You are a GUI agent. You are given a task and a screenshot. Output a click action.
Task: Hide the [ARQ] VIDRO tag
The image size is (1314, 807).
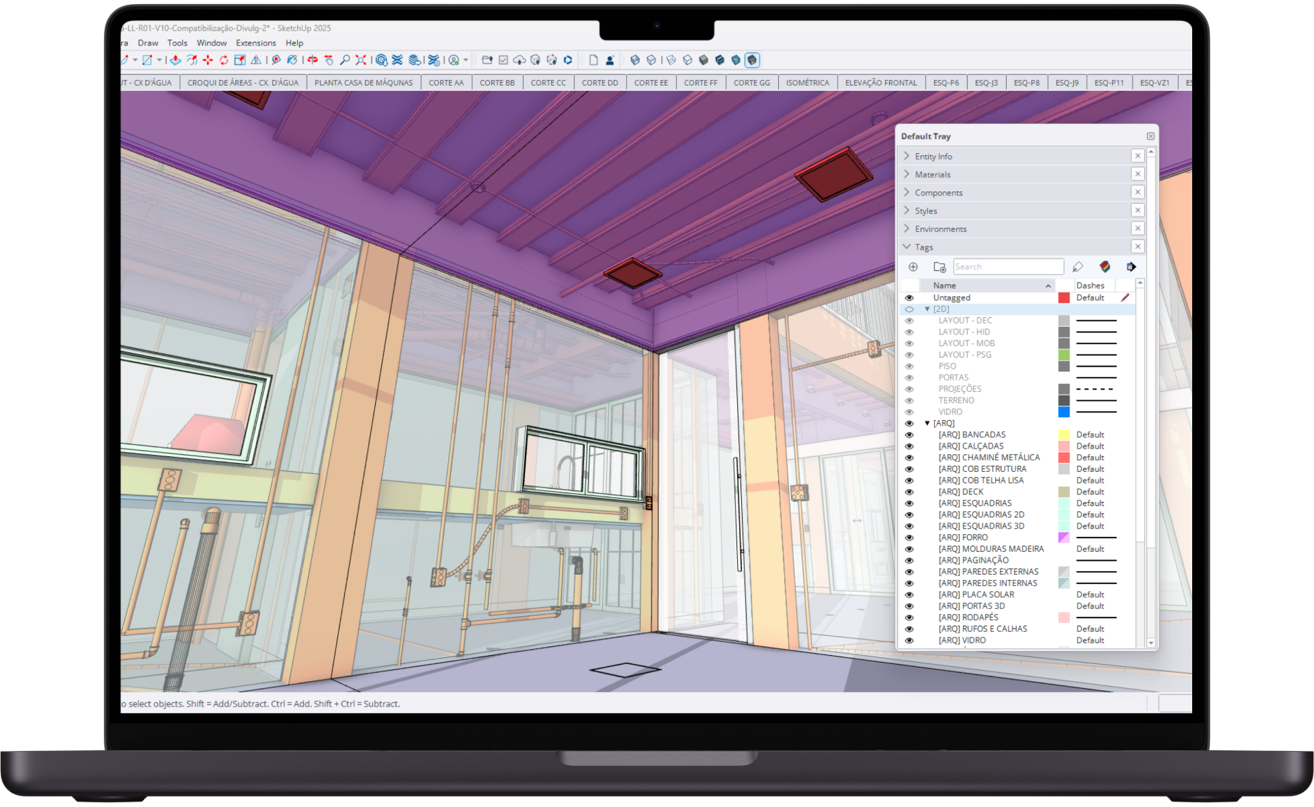pyautogui.click(x=909, y=641)
